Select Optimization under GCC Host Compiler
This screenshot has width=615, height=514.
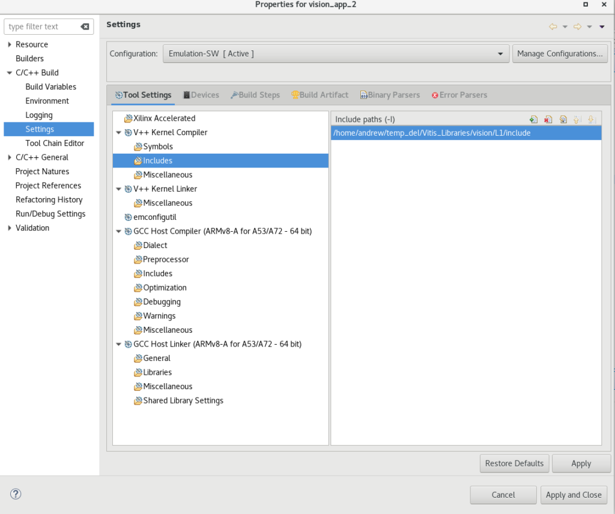[165, 288]
